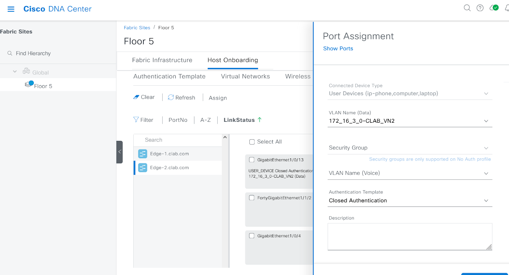Click the cloud status check icon

point(494,8)
